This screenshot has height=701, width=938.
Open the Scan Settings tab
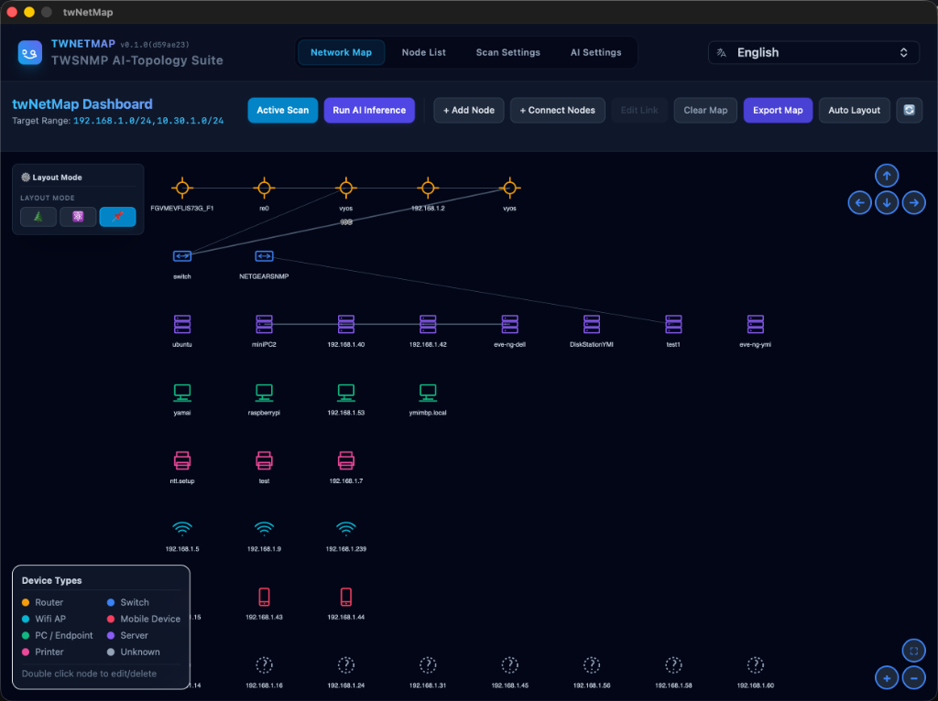pyautogui.click(x=507, y=52)
